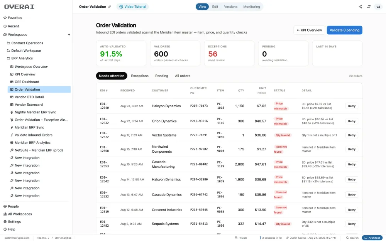The image size is (386, 241).
Task: Click the "2 sessions in 7d" status entry
Action: [271, 238]
